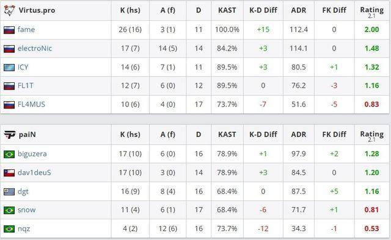Open the FL1T player profile
The width and height of the screenshot is (391, 240).
26,85
